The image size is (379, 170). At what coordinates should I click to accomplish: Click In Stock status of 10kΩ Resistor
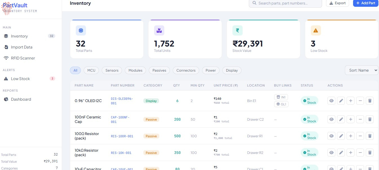pyautogui.click(x=309, y=153)
